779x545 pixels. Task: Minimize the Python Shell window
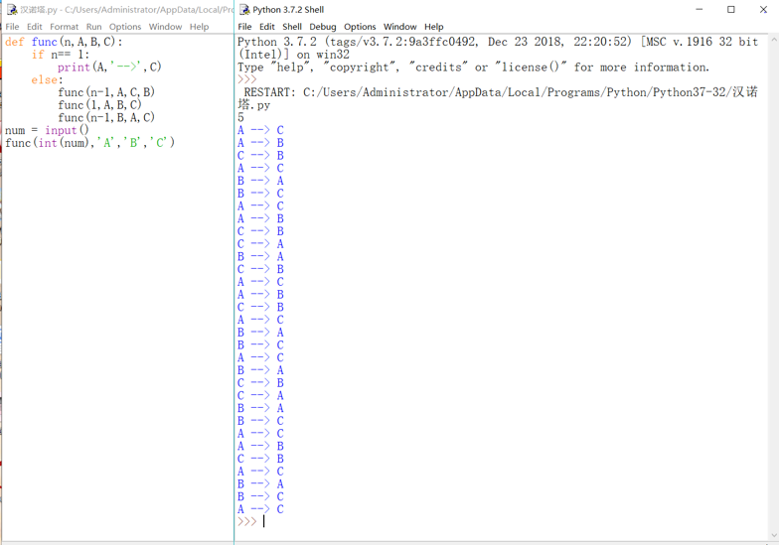(700, 10)
